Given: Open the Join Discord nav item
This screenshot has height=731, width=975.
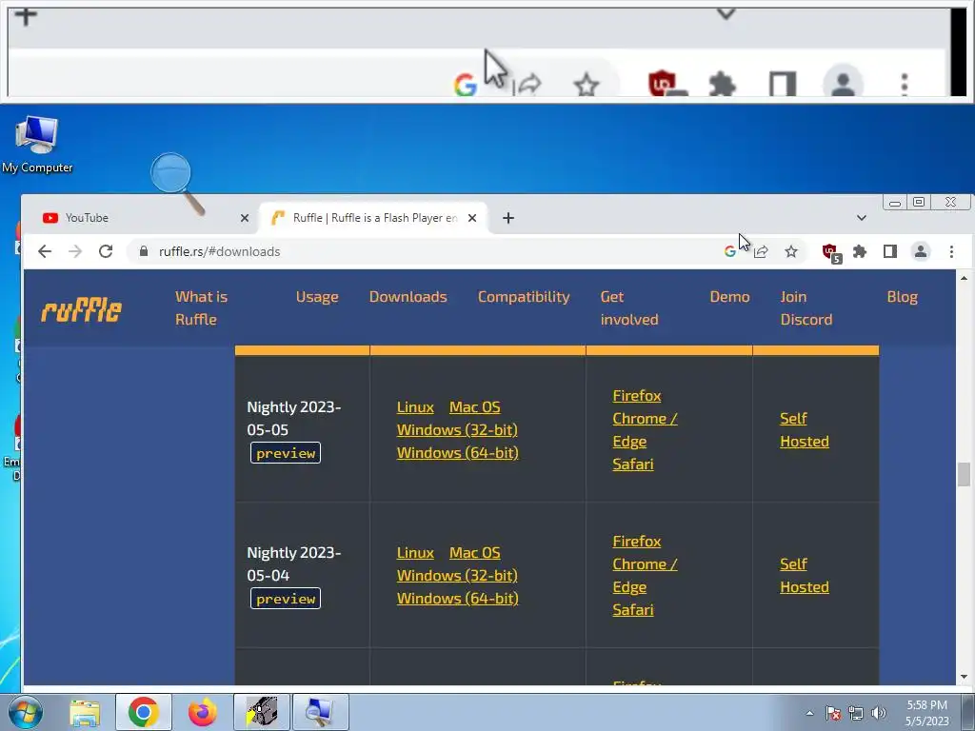Looking at the screenshot, I should (806, 307).
